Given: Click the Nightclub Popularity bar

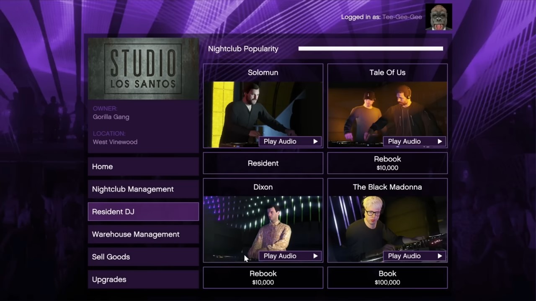Looking at the screenshot, I should (371, 48).
